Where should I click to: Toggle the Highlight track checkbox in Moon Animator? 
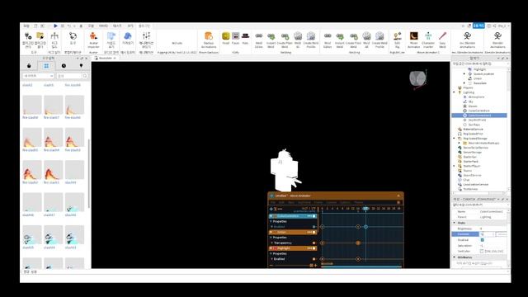pos(314,248)
